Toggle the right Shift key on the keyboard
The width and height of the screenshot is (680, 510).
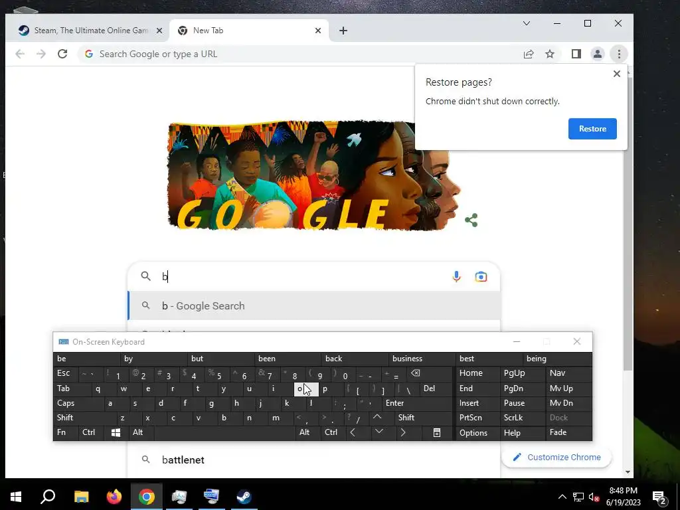(x=423, y=418)
